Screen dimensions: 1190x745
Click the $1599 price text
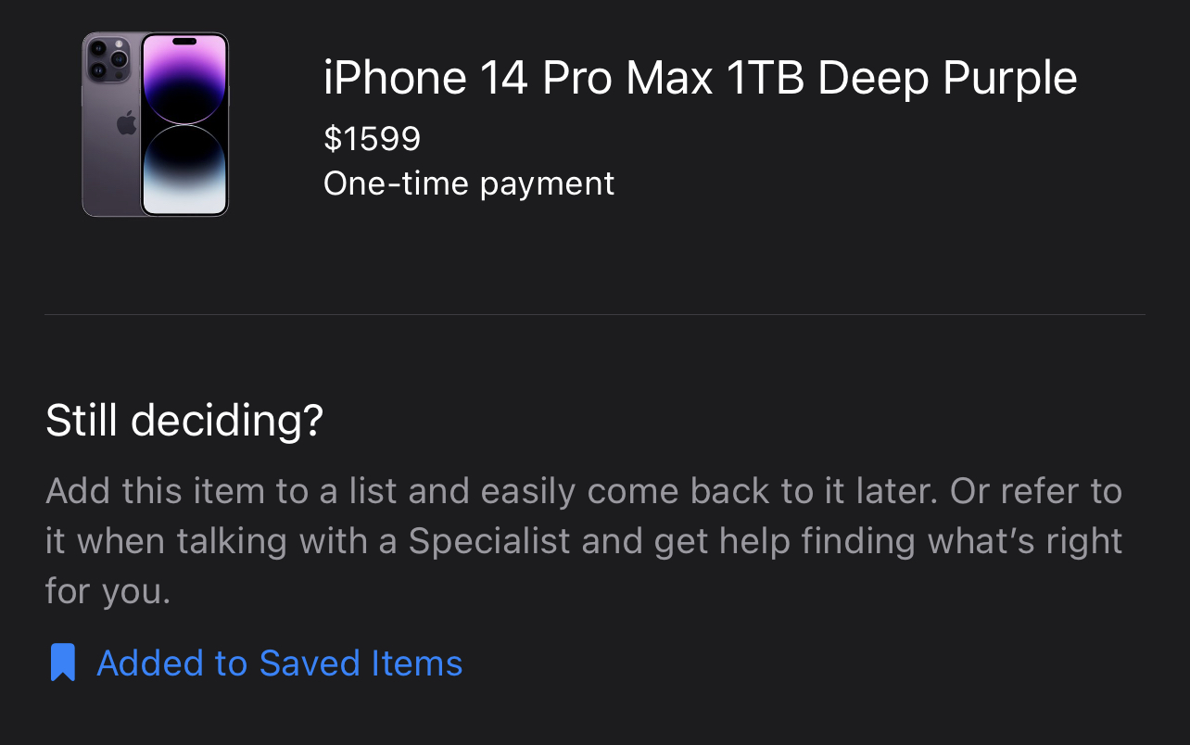[x=372, y=139]
